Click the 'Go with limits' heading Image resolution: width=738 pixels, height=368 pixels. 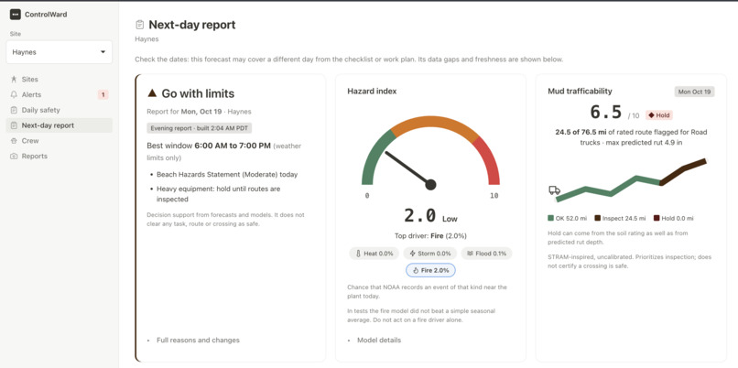[198, 93]
